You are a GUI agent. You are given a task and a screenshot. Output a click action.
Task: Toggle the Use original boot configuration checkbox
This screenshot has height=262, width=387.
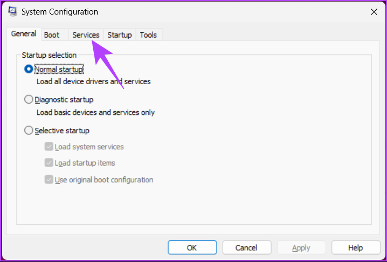pos(49,180)
